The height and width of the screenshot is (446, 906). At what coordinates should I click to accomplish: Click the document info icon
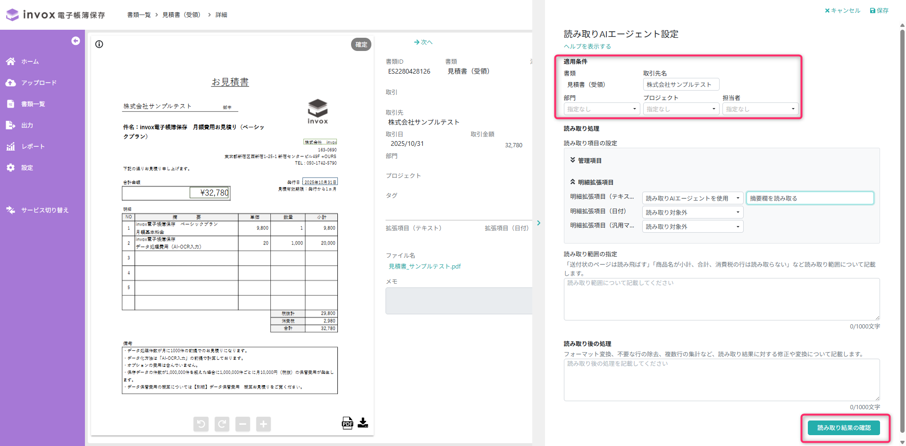click(99, 44)
